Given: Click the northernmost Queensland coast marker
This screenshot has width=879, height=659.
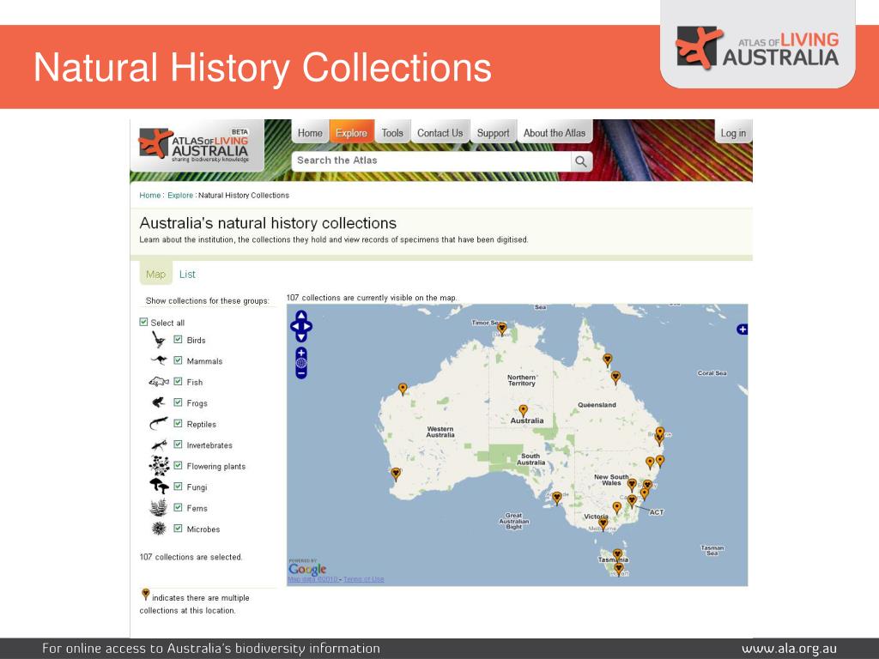Looking at the screenshot, I should click(607, 360).
